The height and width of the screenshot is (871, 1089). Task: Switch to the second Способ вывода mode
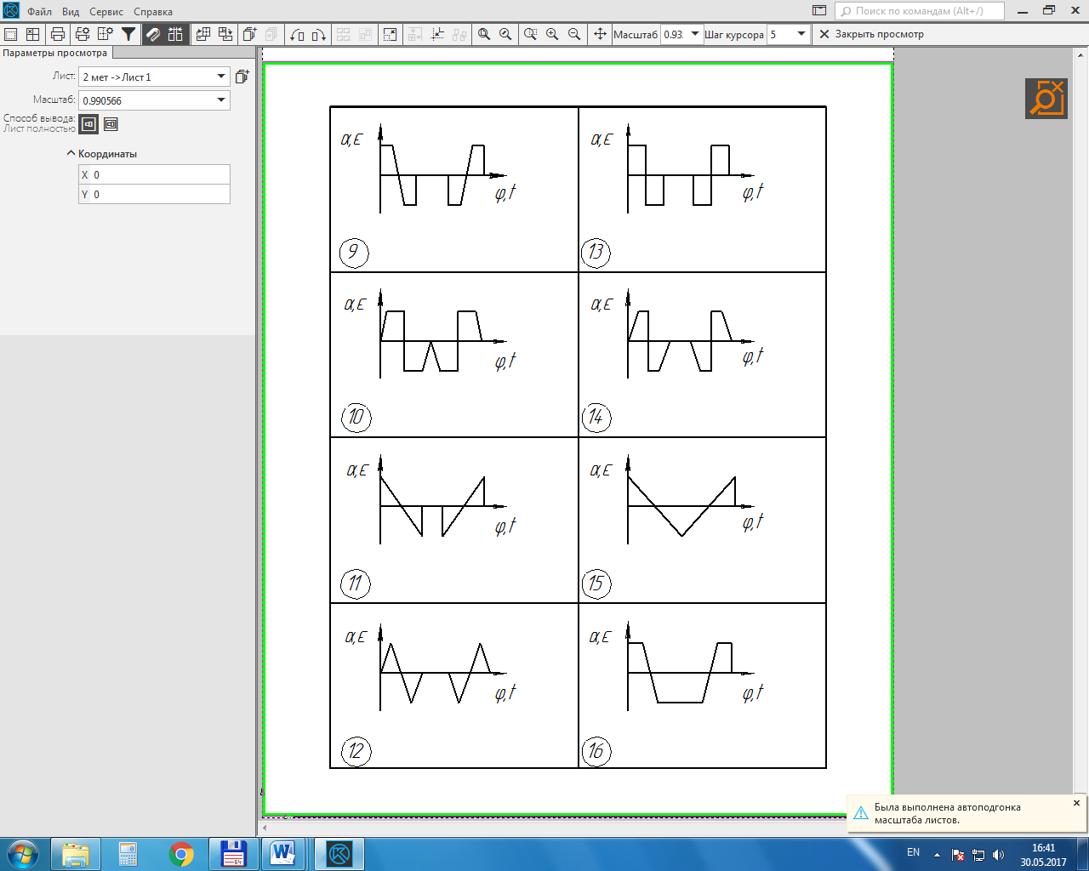pyautogui.click(x=111, y=124)
